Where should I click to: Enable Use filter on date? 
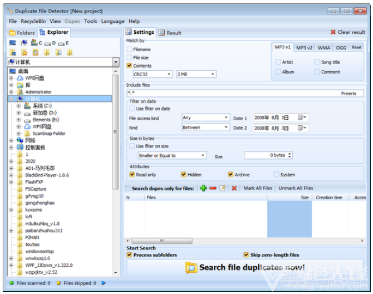(x=132, y=108)
